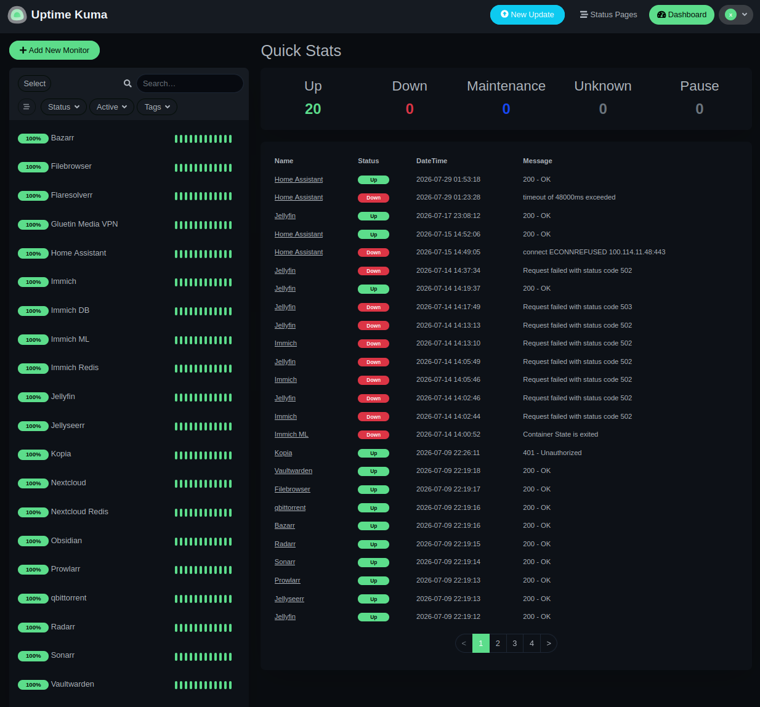
Task: Open the Home Assistant link with the timeout message
Action: tap(299, 197)
